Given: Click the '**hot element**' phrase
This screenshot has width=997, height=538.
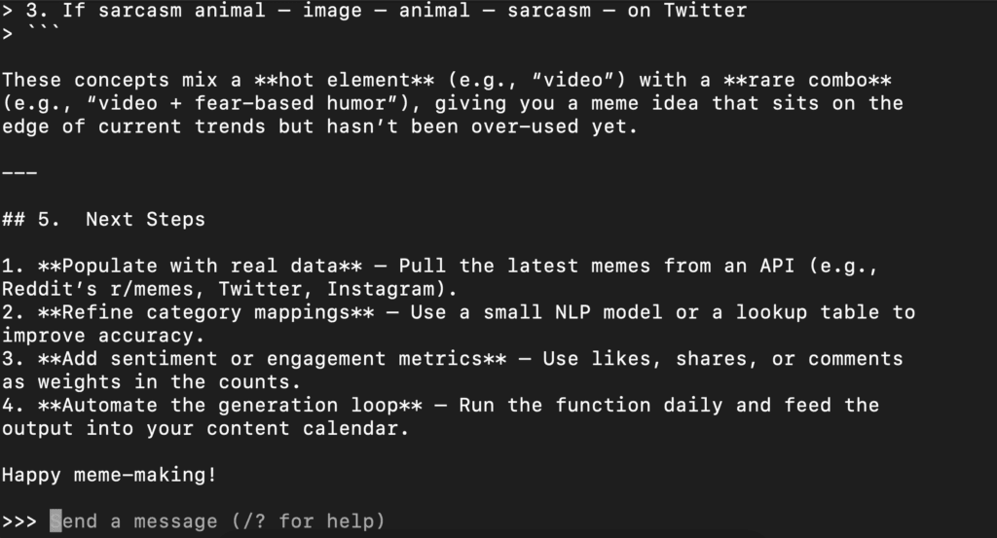Looking at the screenshot, I should [x=344, y=81].
